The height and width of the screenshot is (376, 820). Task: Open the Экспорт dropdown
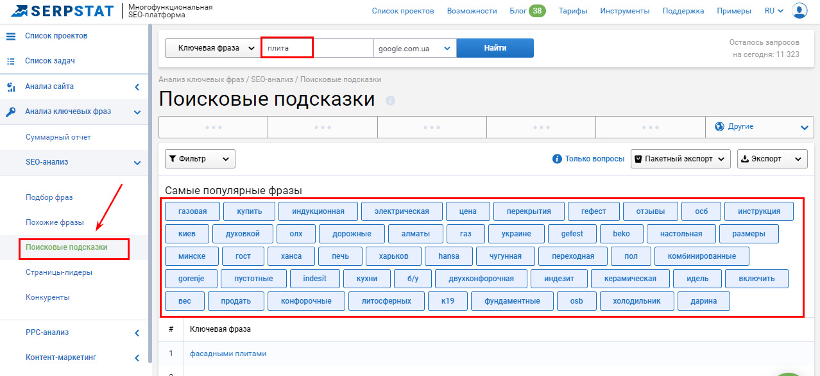773,159
